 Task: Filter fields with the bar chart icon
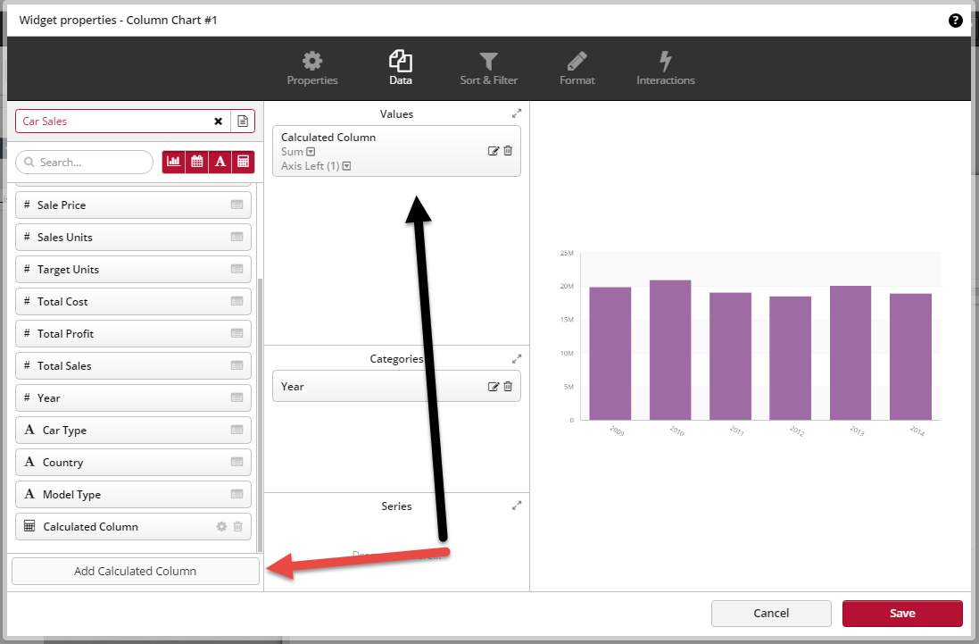pyautogui.click(x=174, y=162)
